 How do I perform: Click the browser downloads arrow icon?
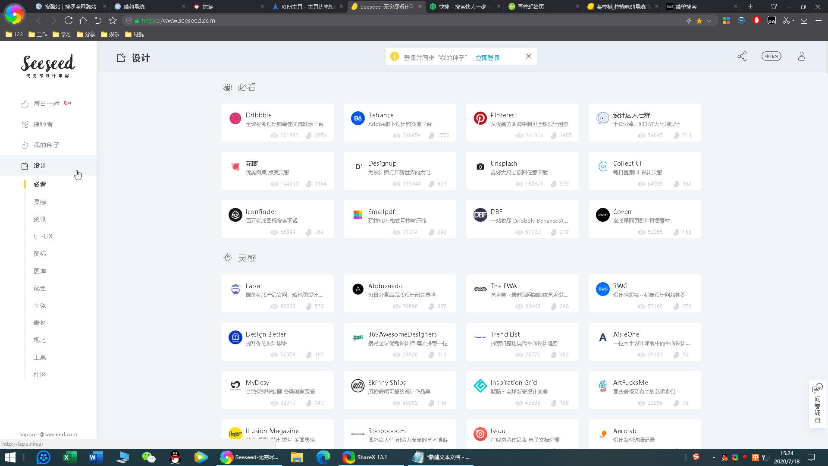point(804,20)
